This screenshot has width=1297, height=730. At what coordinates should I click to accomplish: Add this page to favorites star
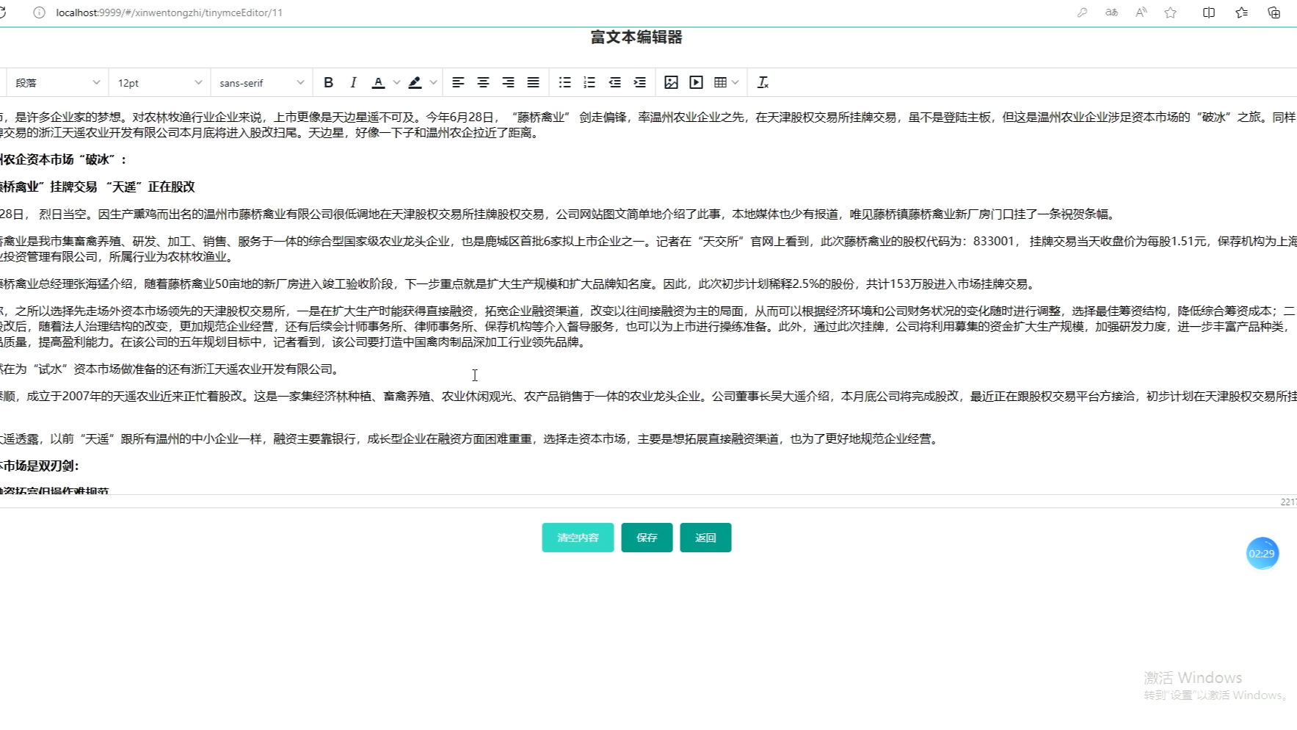[1171, 12]
